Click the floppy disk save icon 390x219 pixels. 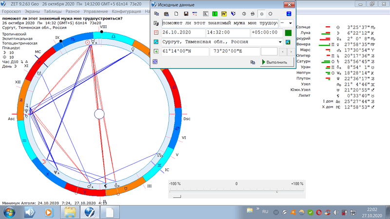pyautogui.click(x=186, y=14)
